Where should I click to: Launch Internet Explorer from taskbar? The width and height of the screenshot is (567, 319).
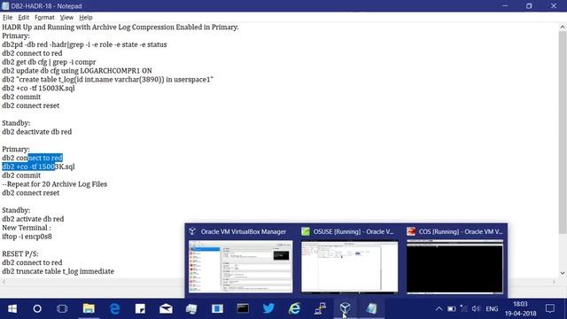[294, 308]
